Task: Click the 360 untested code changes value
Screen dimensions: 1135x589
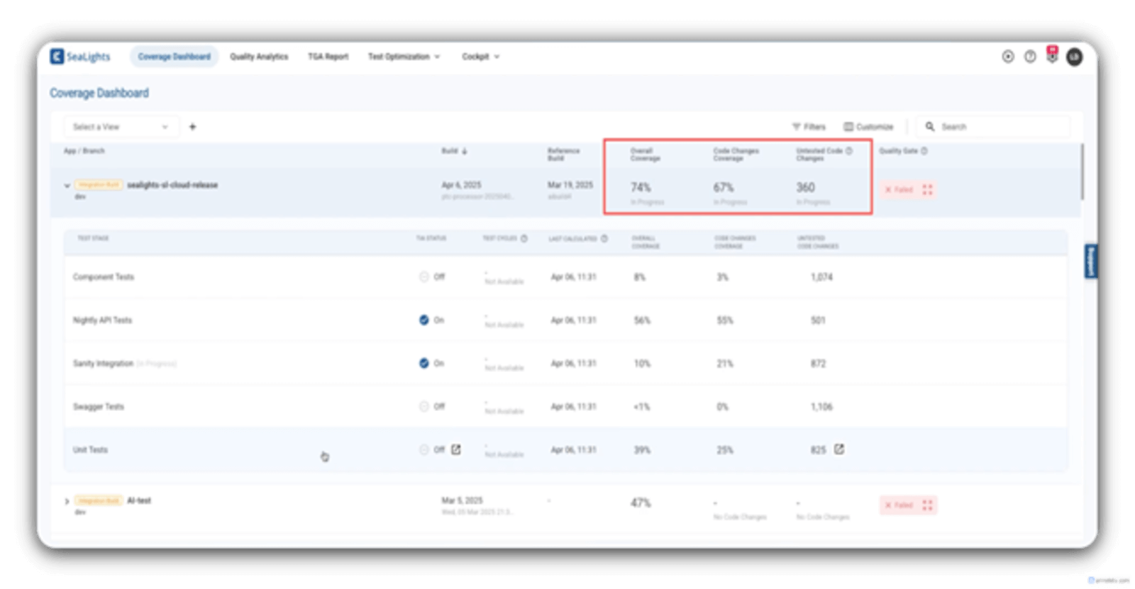Action: tap(805, 188)
